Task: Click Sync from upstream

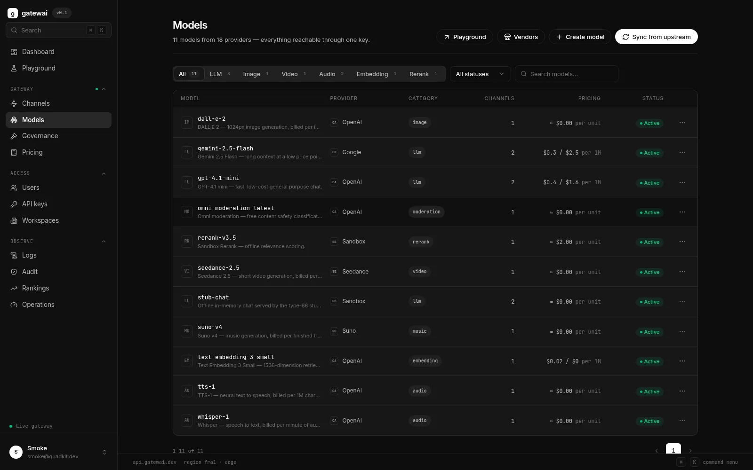Action: coord(656,37)
